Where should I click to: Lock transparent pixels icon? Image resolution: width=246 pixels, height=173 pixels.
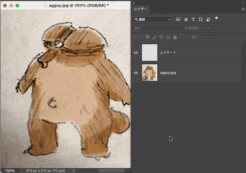pos(148,37)
